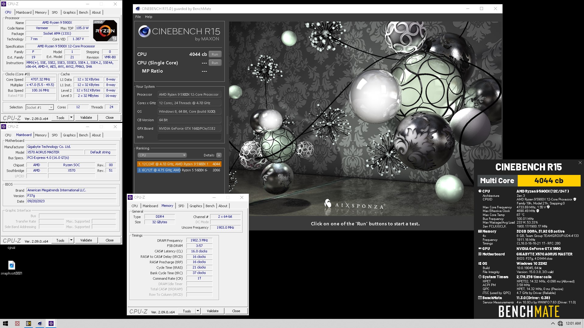Click the Info input field in Cinebench
The height and width of the screenshot is (328, 584).
coord(189,137)
